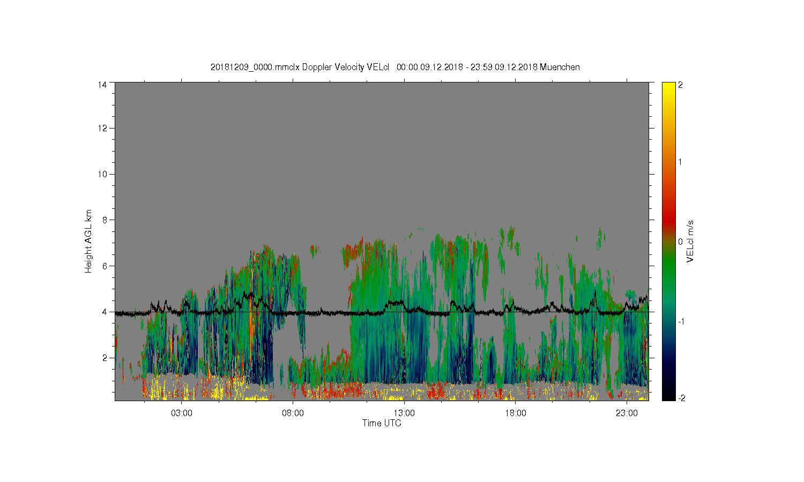Click the colorbar value 0
804x482 pixels.
pos(680,242)
